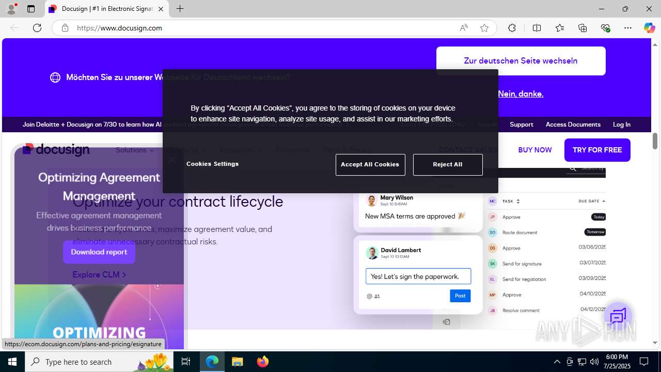Open the notification center icon
661x372 pixels.
pos(644,362)
